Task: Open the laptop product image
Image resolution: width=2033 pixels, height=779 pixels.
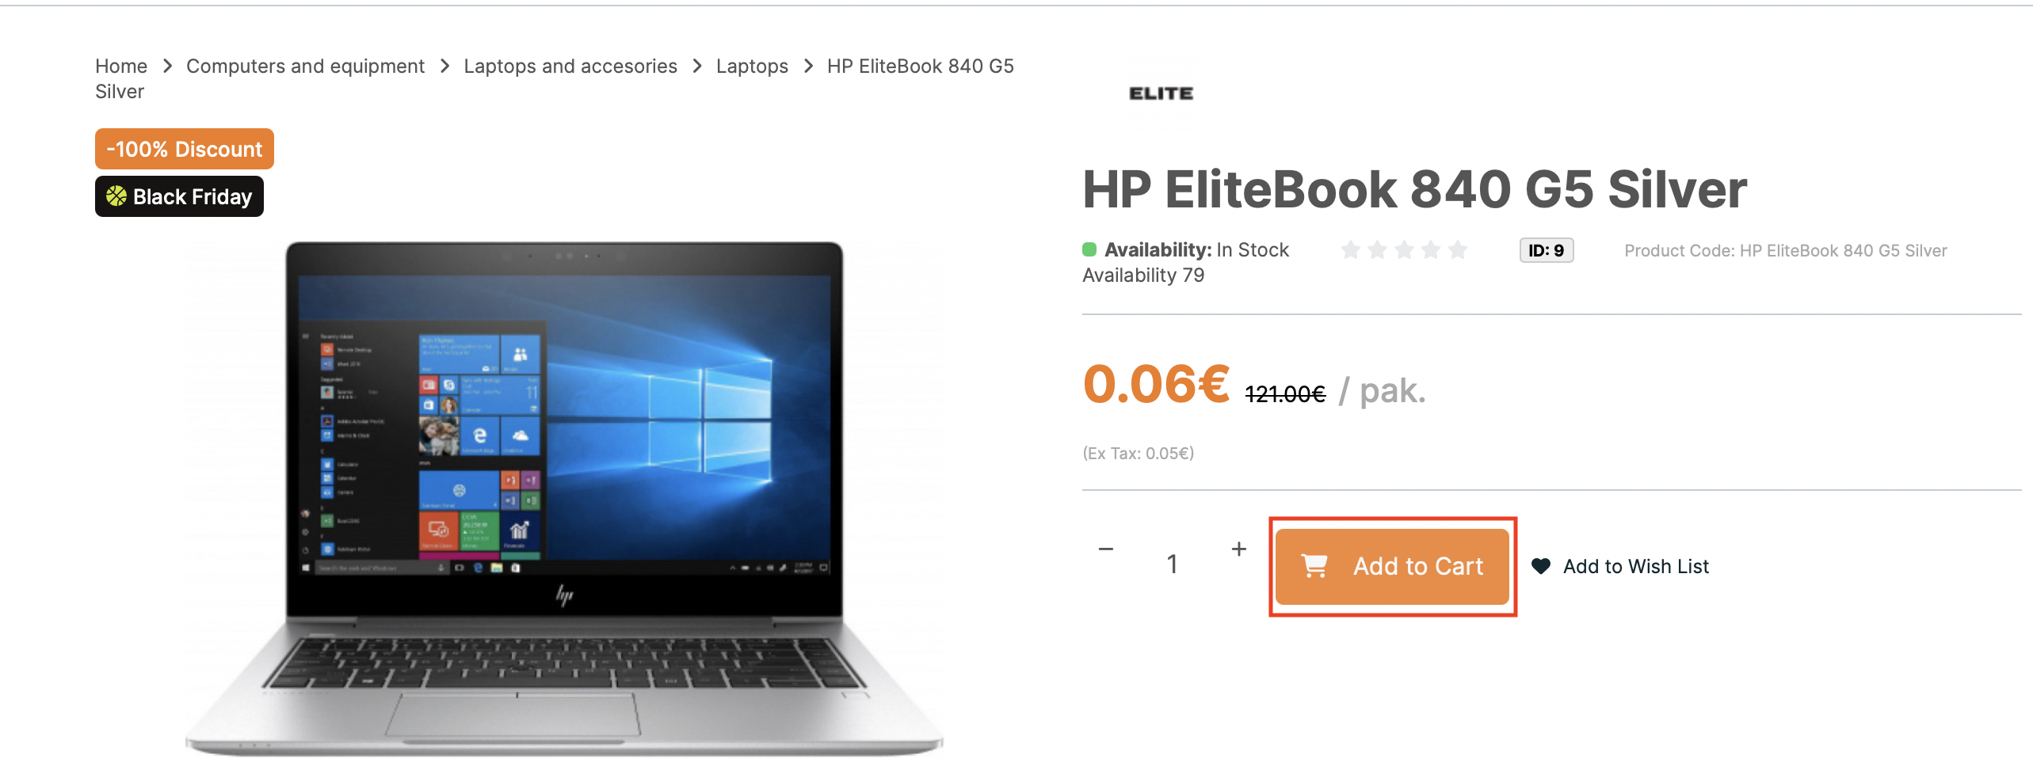Action: 564,499
